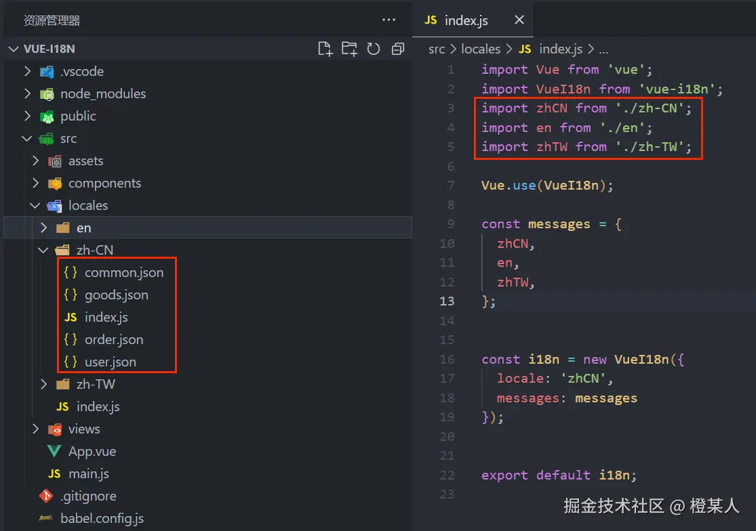The width and height of the screenshot is (756, 531).
Task: Click locales in the breadcrumb path
Action: [481, 49]
